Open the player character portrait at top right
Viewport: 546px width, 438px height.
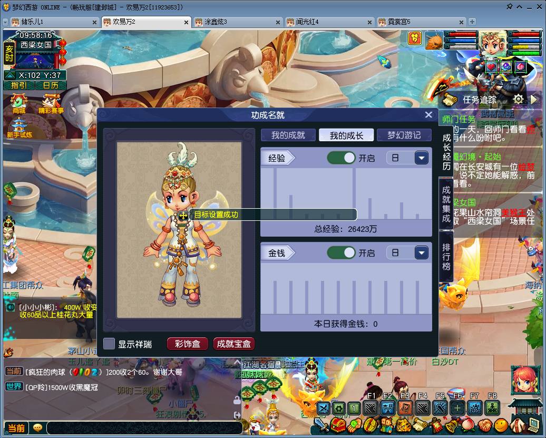click(492, 44)
